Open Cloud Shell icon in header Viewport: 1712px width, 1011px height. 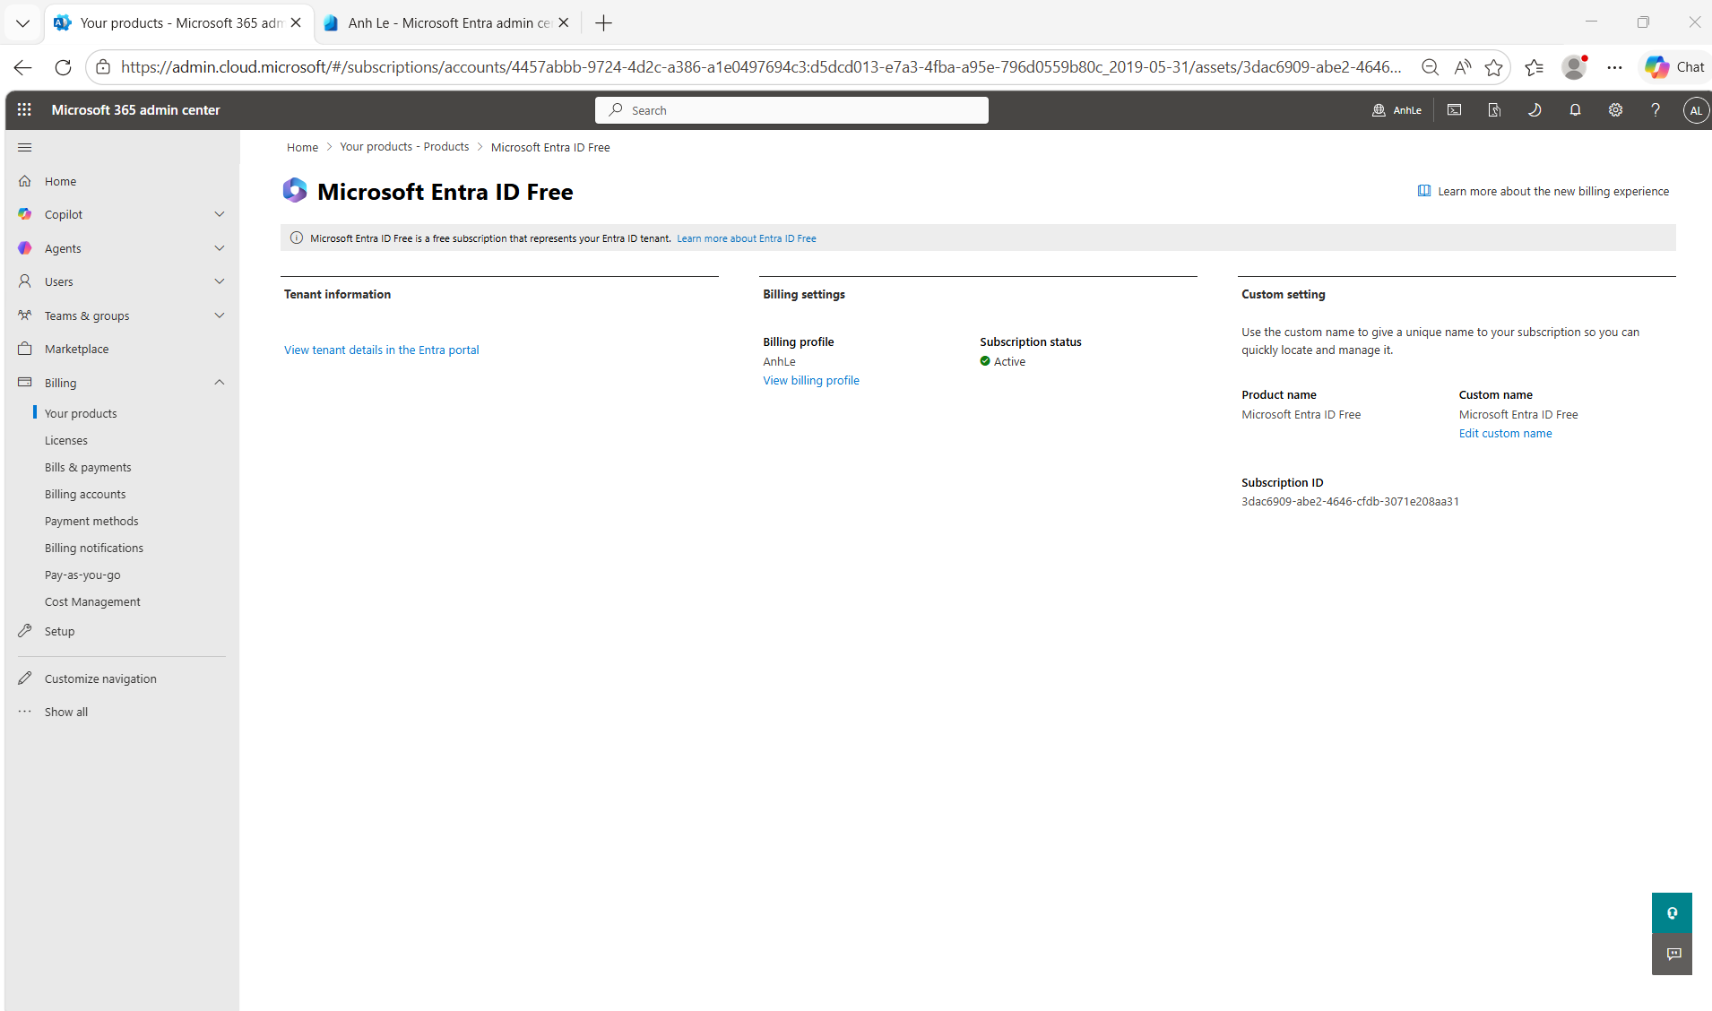(1454, 109)
